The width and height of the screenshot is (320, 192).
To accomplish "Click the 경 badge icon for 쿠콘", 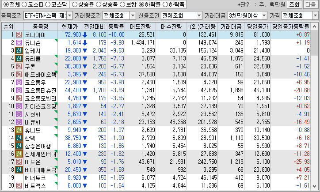I will click(19, 67).
